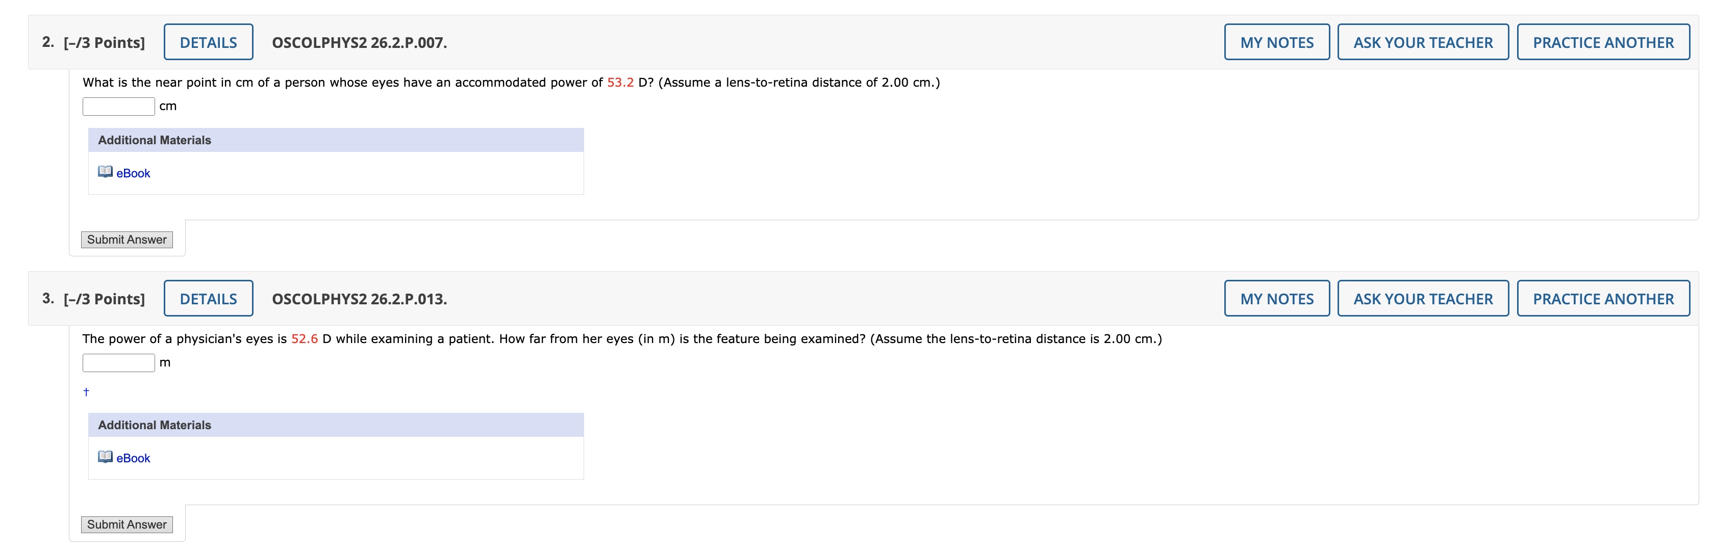Screen dimensions: 1714x550
Task: Click the Additional Materials header for question 2
Action: tap(155, 140)
